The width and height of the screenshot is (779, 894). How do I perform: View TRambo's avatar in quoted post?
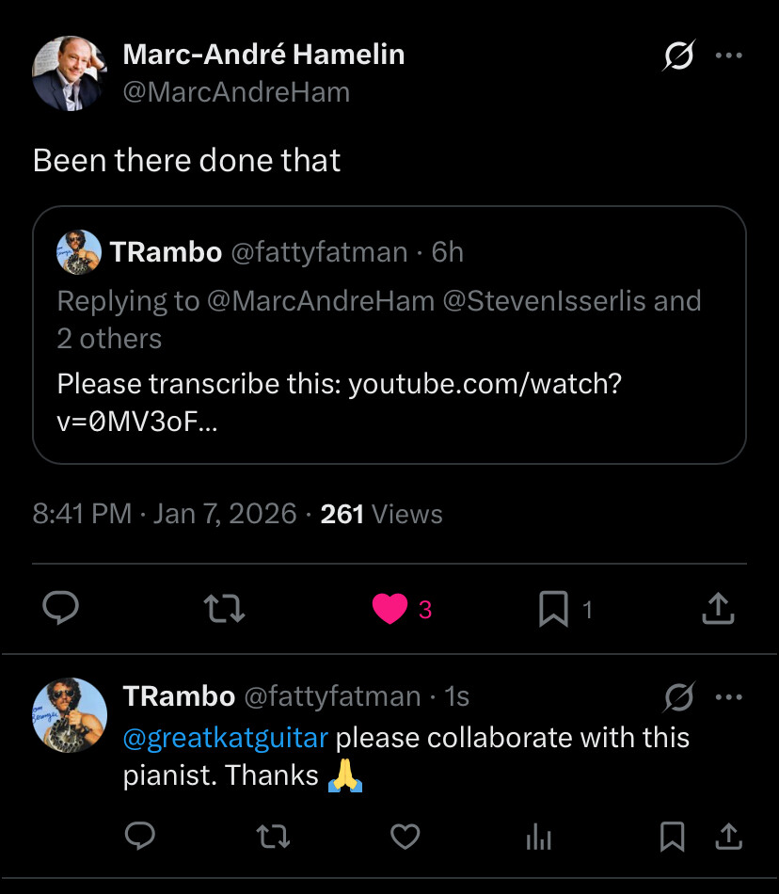pos(79,252)
